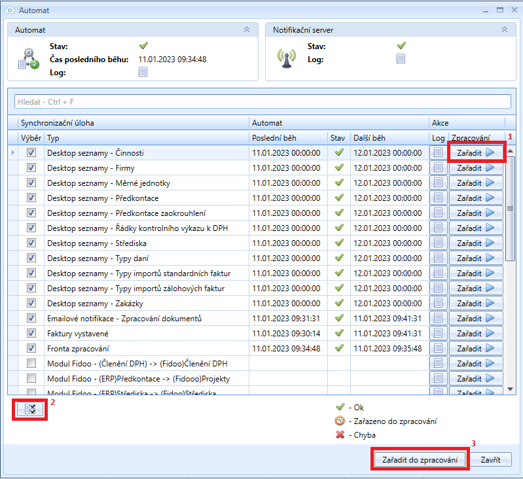Open log for Desktop seznamy - Firmy

[438, 168]
